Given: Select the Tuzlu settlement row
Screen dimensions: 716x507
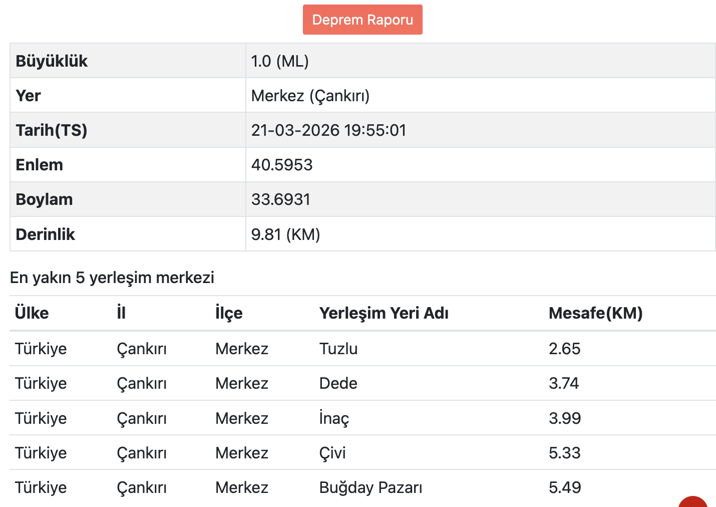Looking at the screenshot, I should tap(338, 349).
